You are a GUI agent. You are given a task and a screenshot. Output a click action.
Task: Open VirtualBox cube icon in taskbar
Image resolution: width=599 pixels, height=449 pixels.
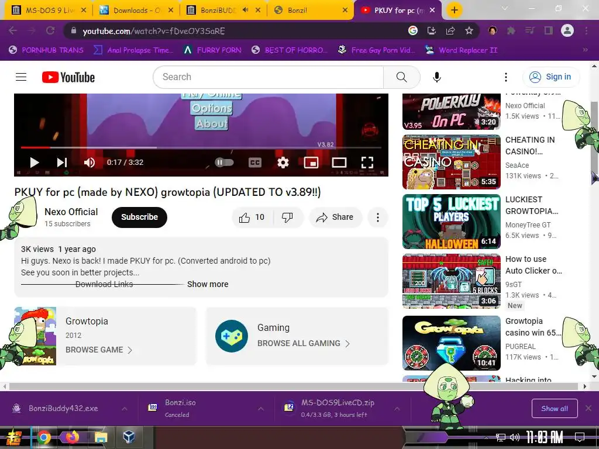[x=129, y=437]
